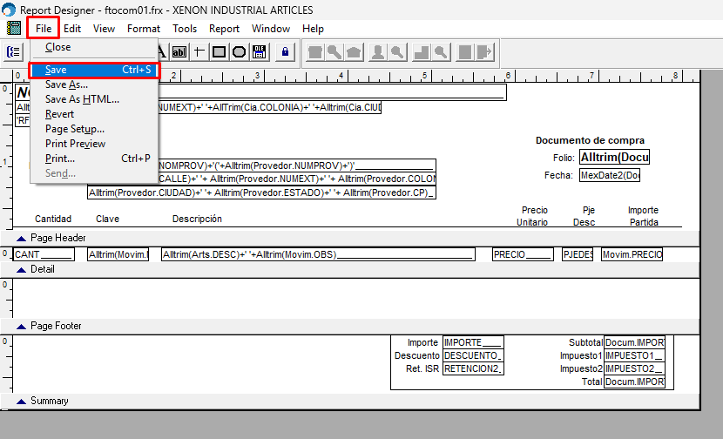
Task: Select the 'Cantidad' column label
Action: tap(53, 219)
